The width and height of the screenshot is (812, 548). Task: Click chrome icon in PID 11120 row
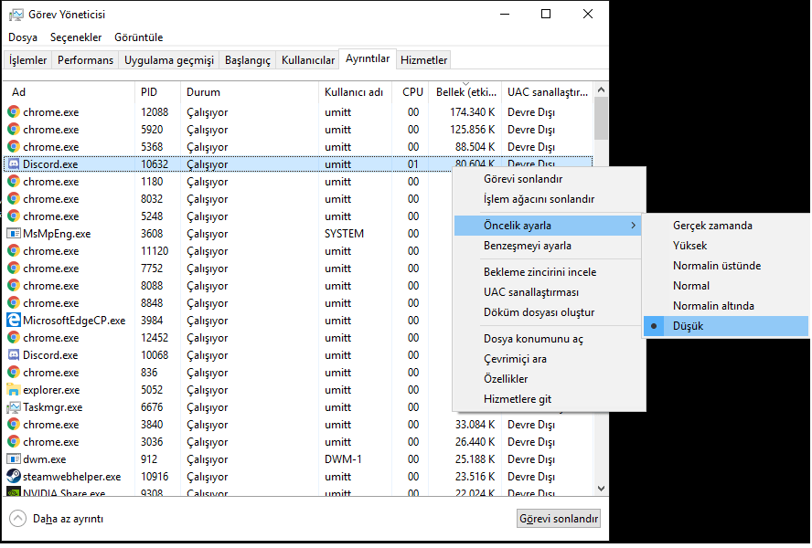pos(14,251)
